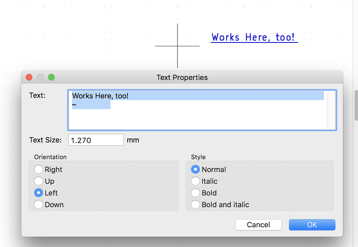
Task: Confirm changes with the OK button
Action: (x=312, y=225)
